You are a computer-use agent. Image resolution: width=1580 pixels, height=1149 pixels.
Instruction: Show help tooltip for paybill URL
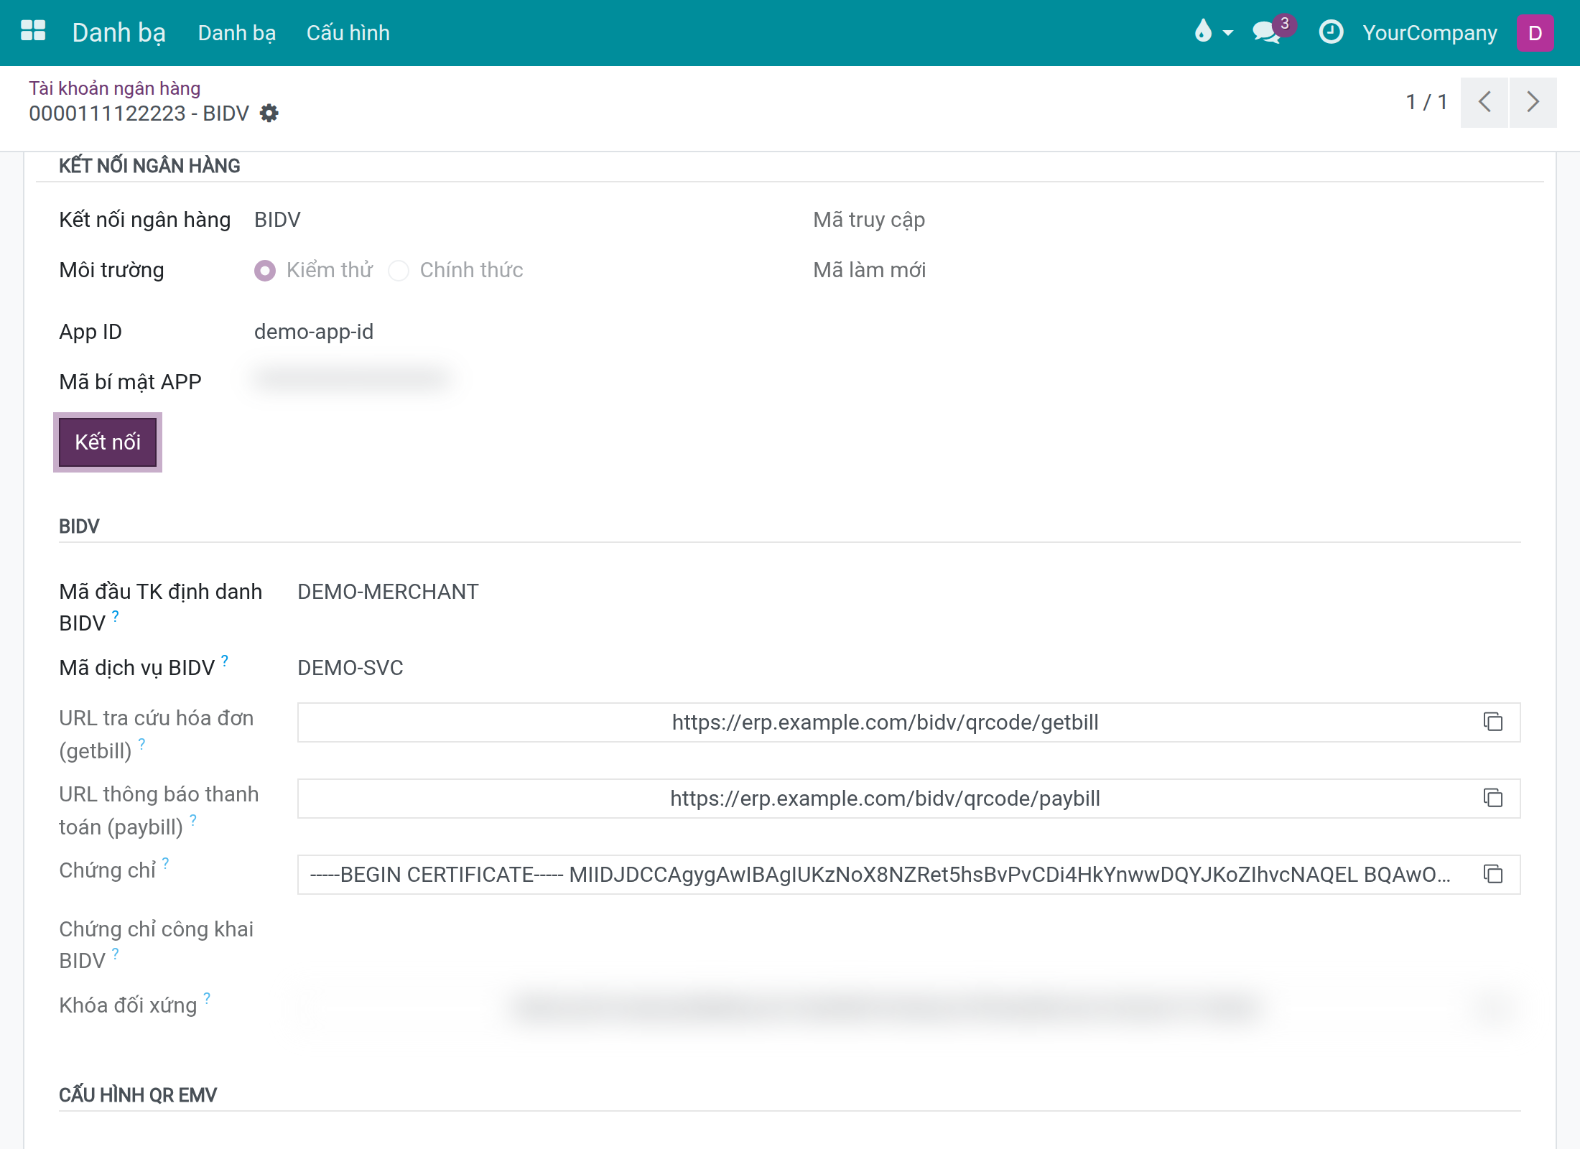(192, 820)
